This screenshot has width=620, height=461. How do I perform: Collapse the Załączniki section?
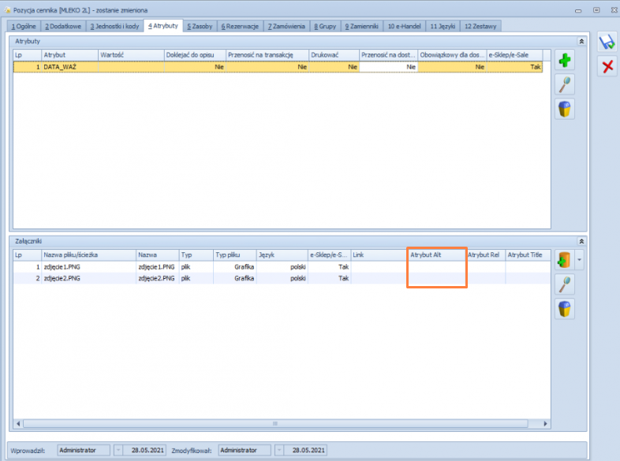[581, 241]
